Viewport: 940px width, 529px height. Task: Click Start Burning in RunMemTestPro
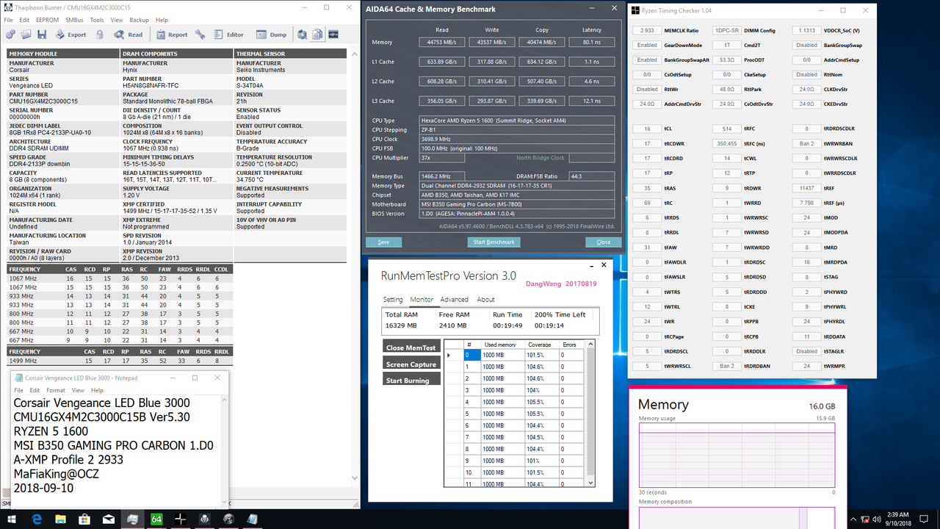point(411,380)
